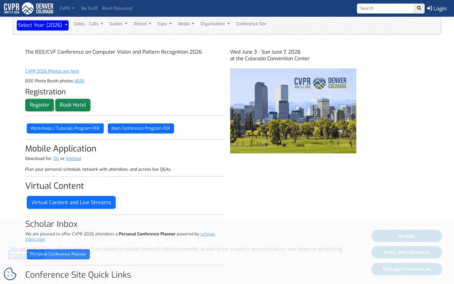Click the search magnifier icon button
Screen dimensions: 454x284
click(419, 8)
